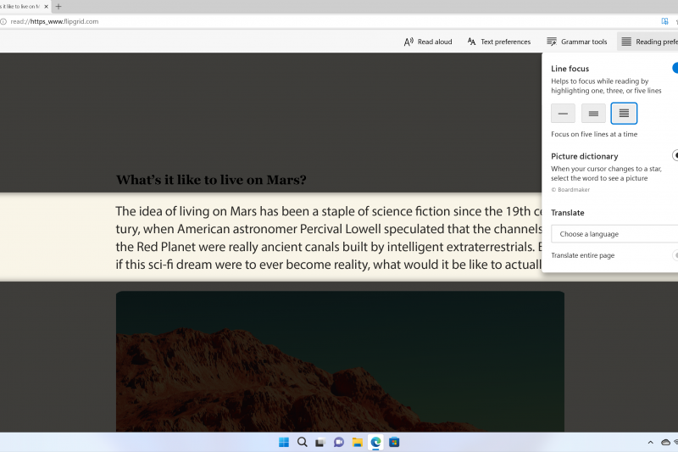The width and height of the screenshot is (678, 452).
Task: Open the Choose a language dropdown
Action: coord(614,234)
